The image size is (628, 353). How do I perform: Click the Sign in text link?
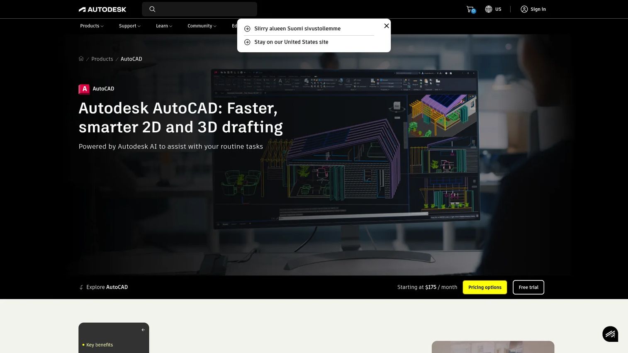click(538, 9)
